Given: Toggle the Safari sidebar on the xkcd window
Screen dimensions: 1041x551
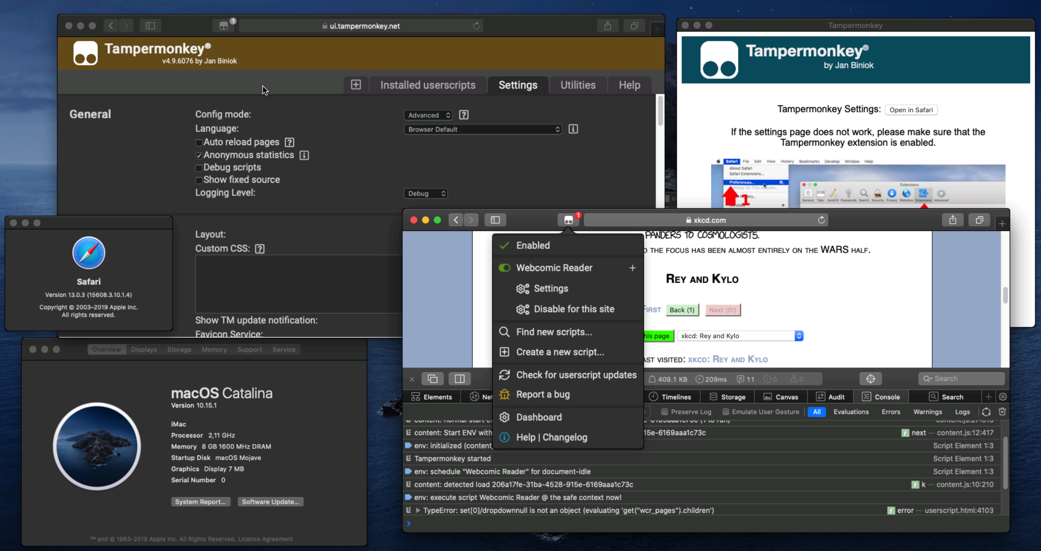Looking at the screenshot, I should point(495,220).
